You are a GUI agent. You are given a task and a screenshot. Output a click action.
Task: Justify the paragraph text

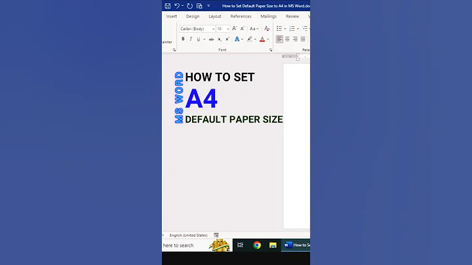point(303,39)
